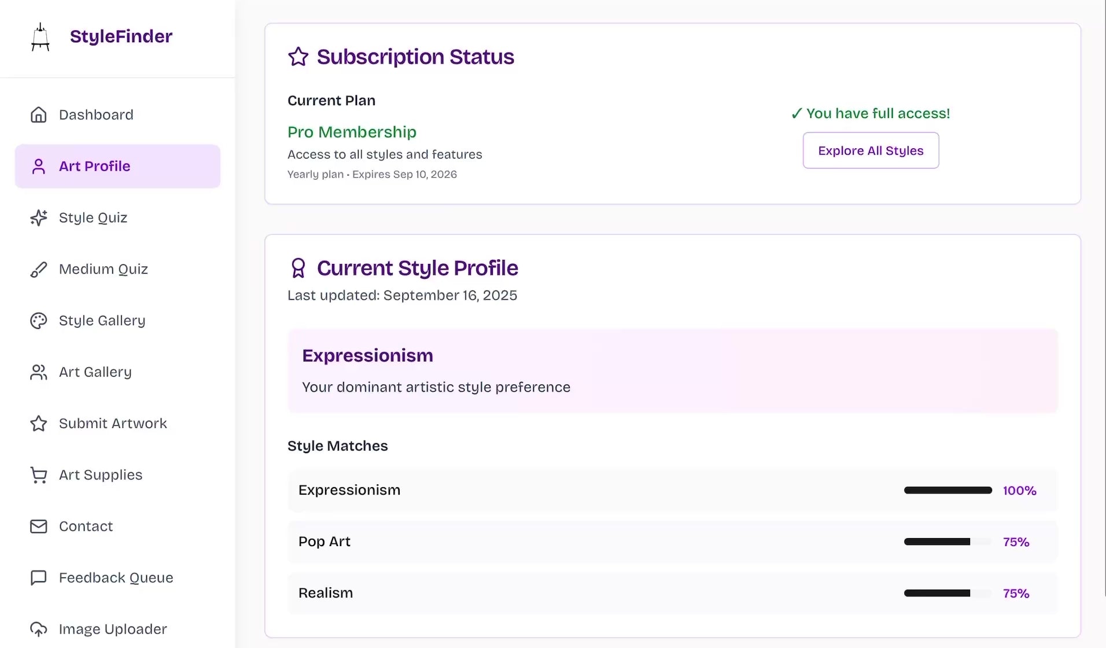Click the Expressionism 100% progress bar
Image resolution: width=1106 pixels, height=648 pixels.
click(x=948, y=491)
